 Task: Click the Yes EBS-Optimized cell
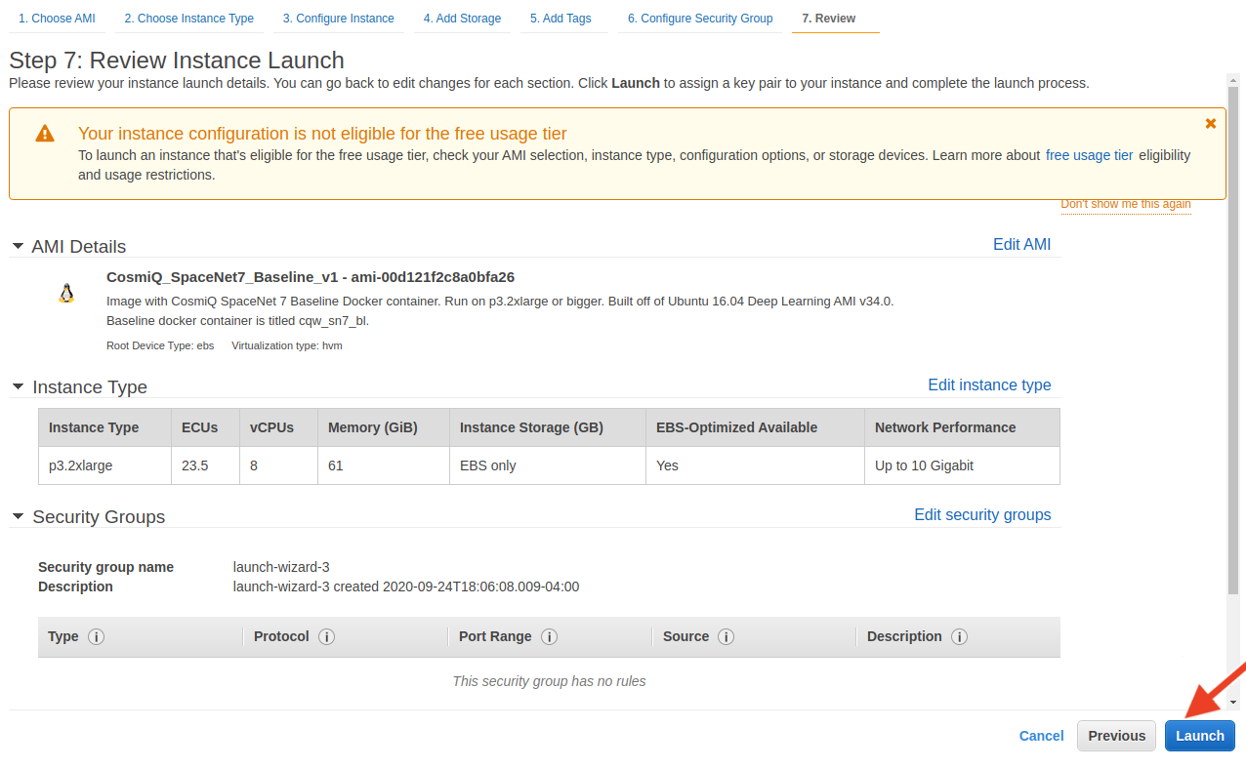click(756, 465)
